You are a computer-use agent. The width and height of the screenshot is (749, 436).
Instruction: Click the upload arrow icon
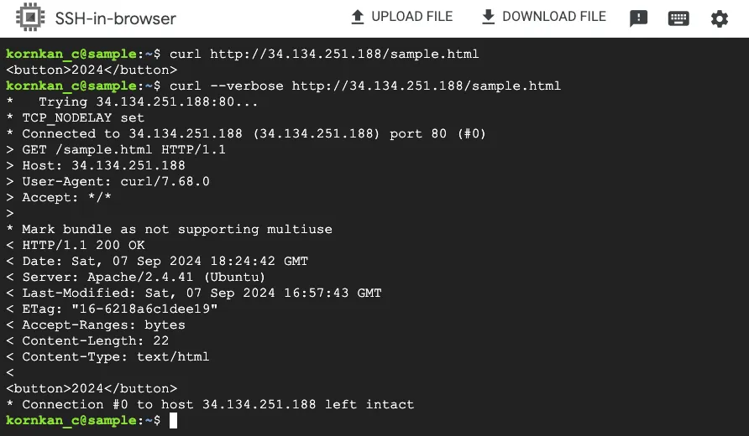click(358, 18)
